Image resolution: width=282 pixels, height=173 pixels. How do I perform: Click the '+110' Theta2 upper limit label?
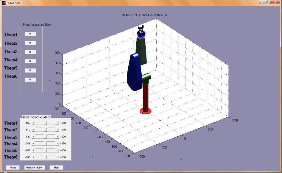pos(63,130)
